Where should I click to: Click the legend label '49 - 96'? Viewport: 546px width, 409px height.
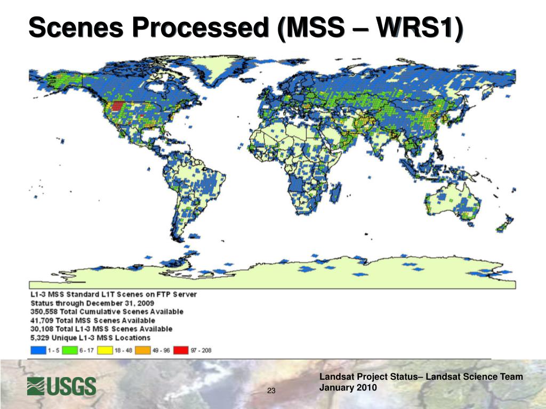tap(161, 350)
